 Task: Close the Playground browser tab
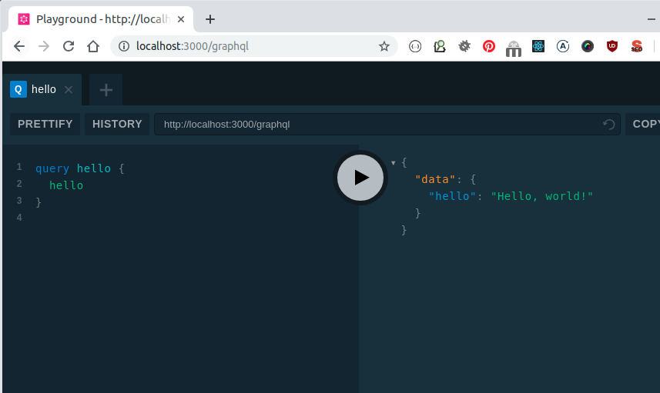(180, 19)
